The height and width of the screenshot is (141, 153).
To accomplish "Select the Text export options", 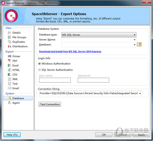I will point(15,84).
